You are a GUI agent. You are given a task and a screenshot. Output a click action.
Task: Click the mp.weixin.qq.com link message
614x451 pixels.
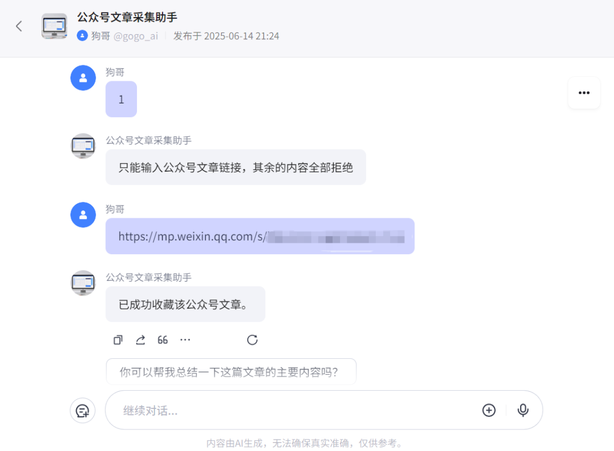(x=260, y=236)
